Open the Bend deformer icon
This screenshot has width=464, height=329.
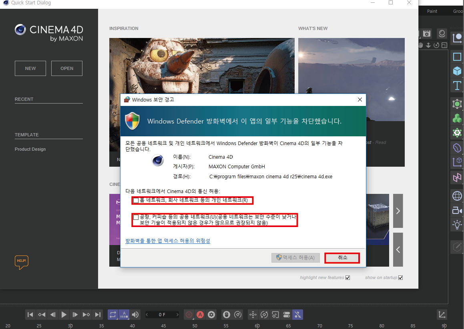click(457, 148)
